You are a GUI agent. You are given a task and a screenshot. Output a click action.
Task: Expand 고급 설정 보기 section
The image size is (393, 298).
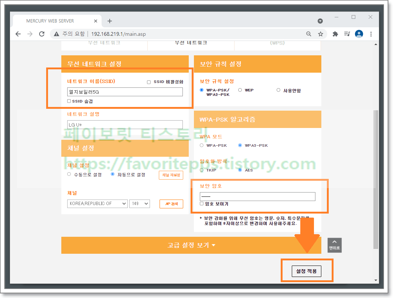point(191,245)
